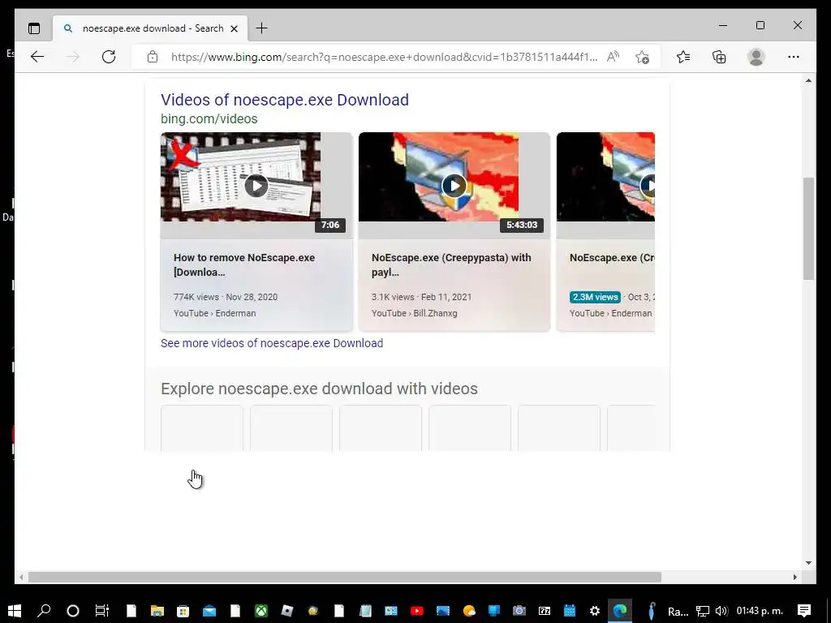Click the scroll right arrow
The width and height of the screenshot is (831, 623).
(795, 577)
